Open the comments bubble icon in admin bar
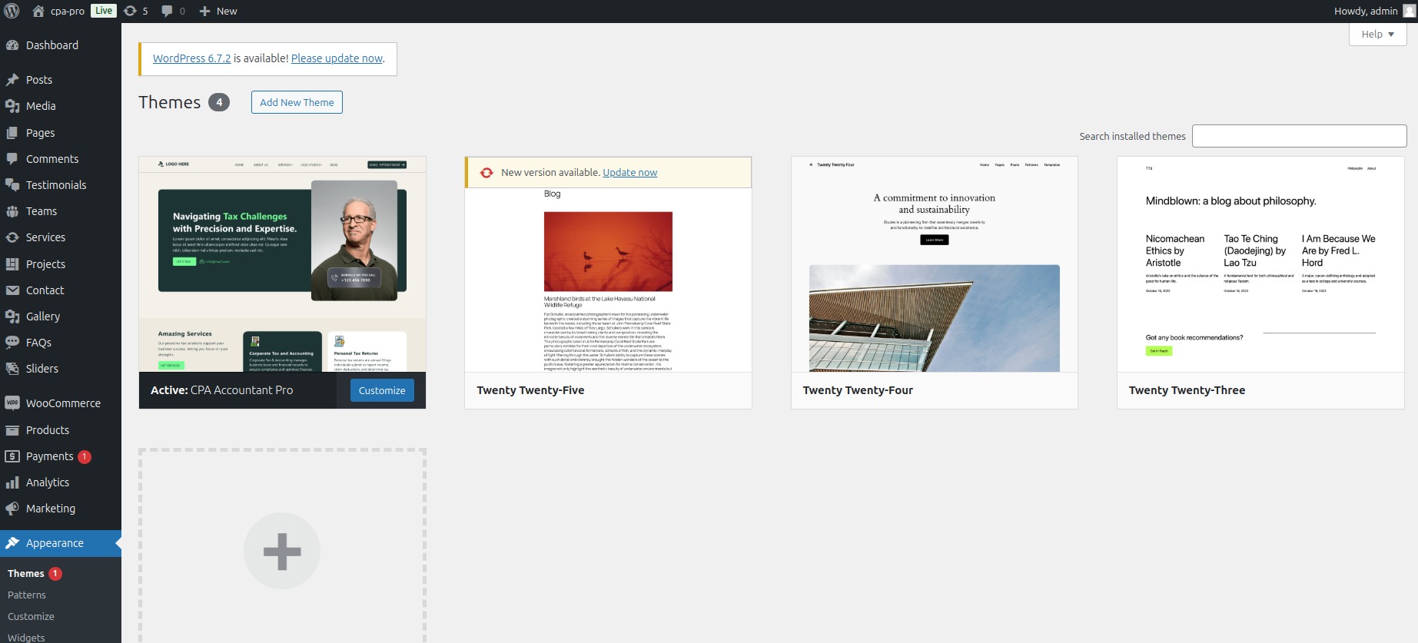The width and height of the screenshot is (1418, 643). 167,11
